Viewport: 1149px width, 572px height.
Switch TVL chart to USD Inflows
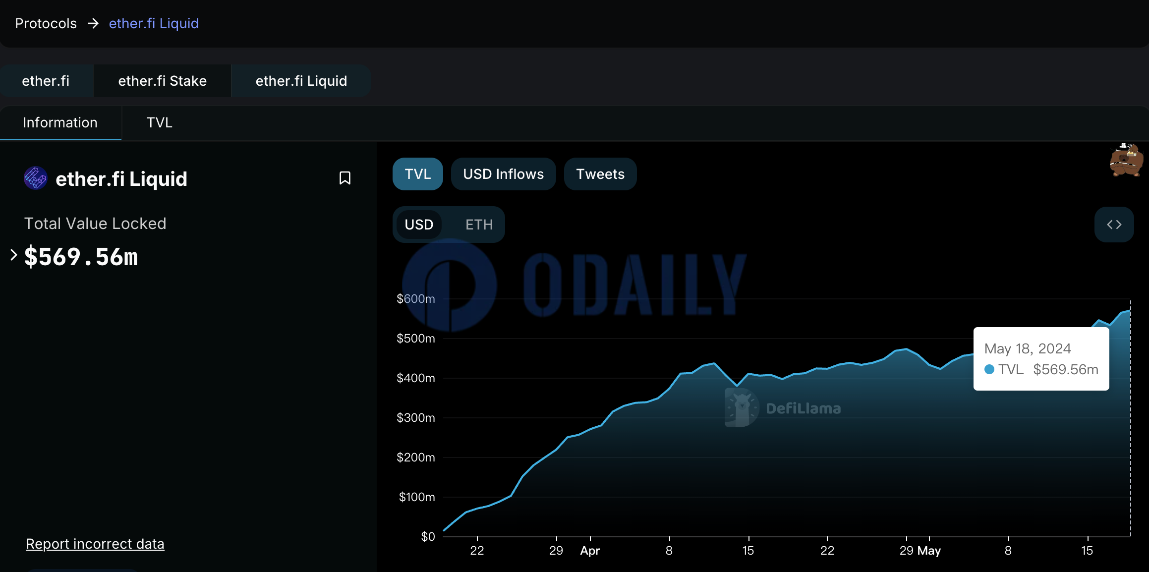[504, 173]
